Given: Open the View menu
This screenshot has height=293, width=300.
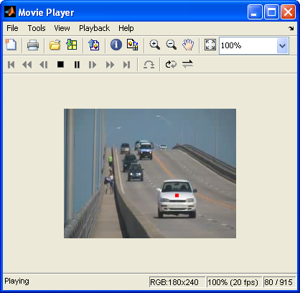Looking at the screenshot, I should tap(62, 28).
